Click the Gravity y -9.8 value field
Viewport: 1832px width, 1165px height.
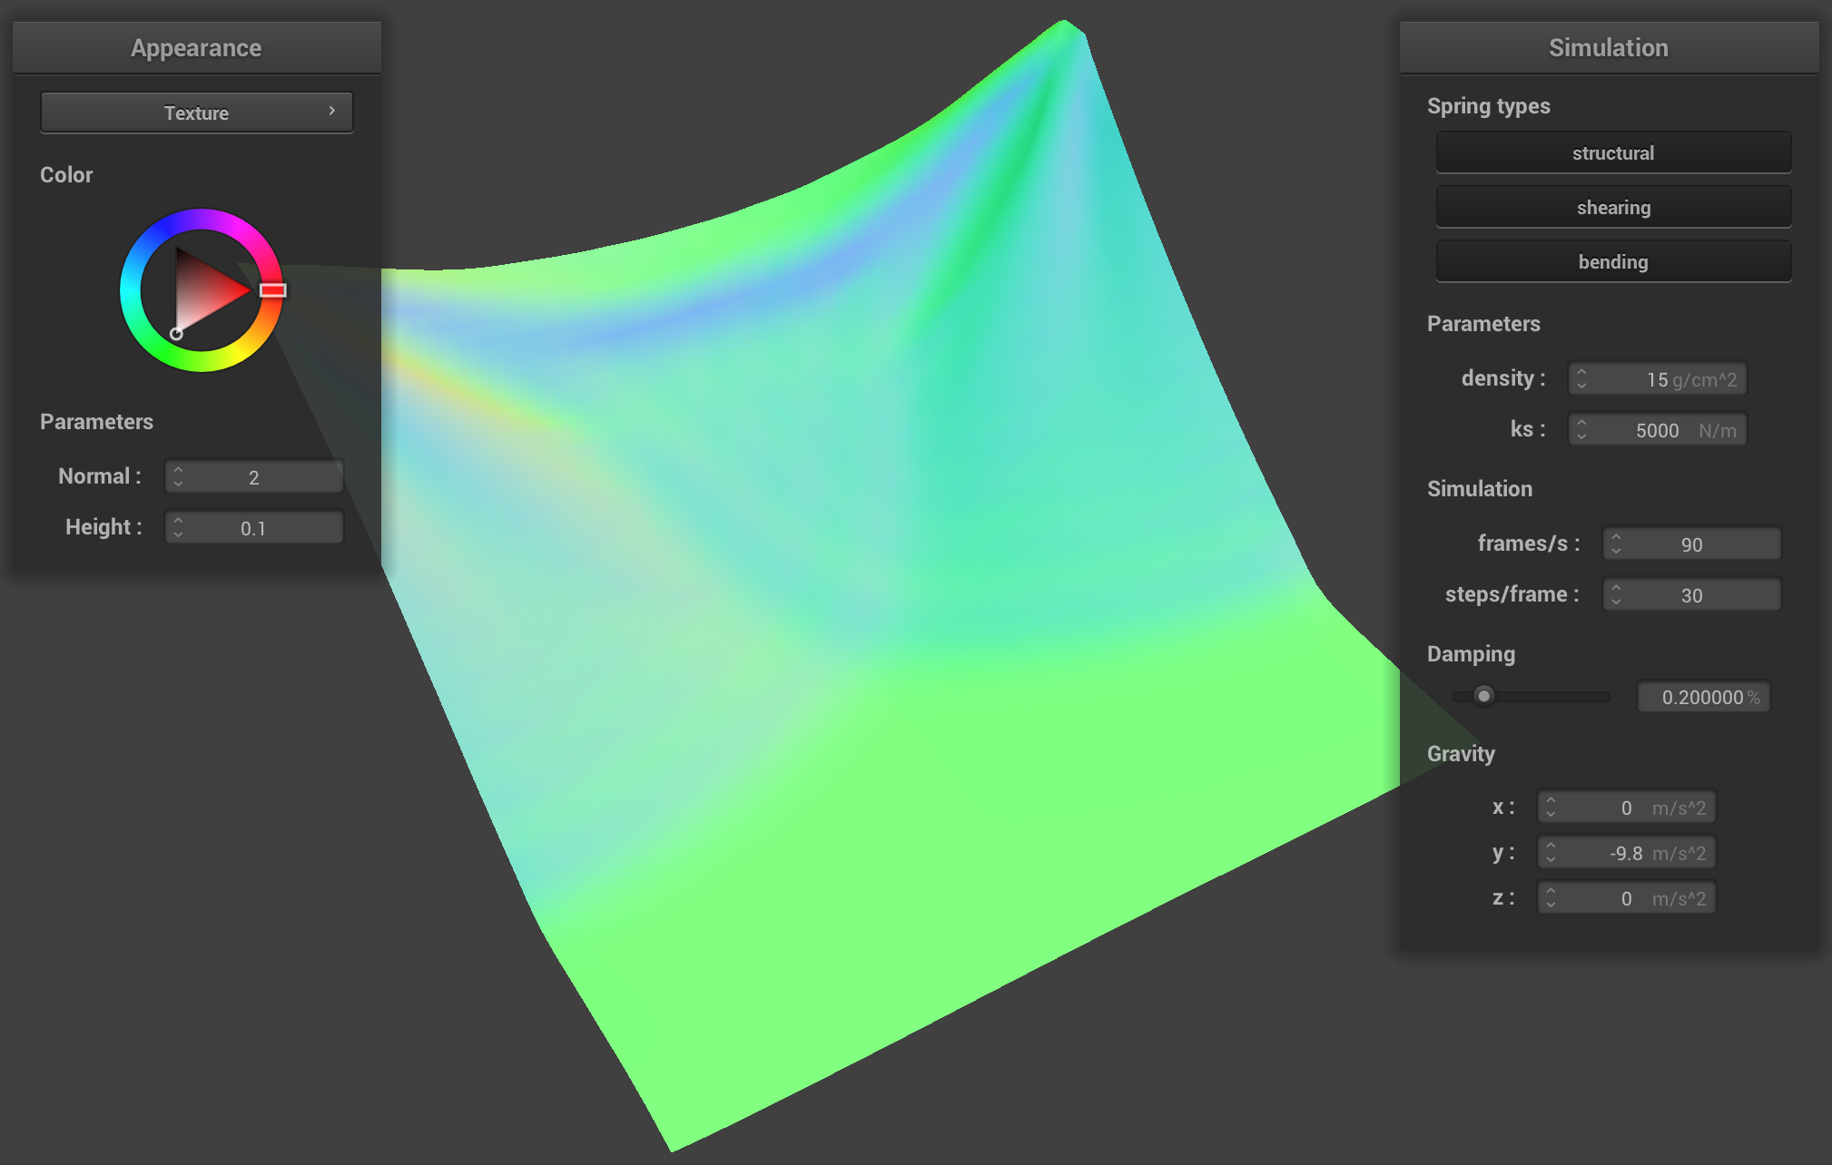pos(1627,852)
